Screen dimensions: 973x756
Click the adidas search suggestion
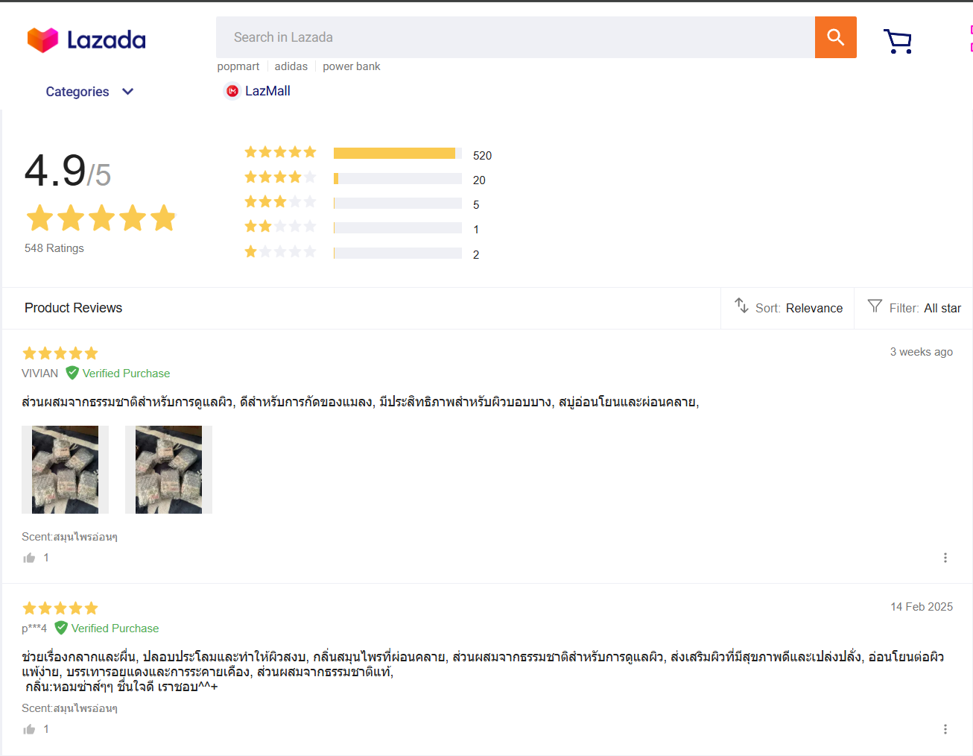[291, 66]
